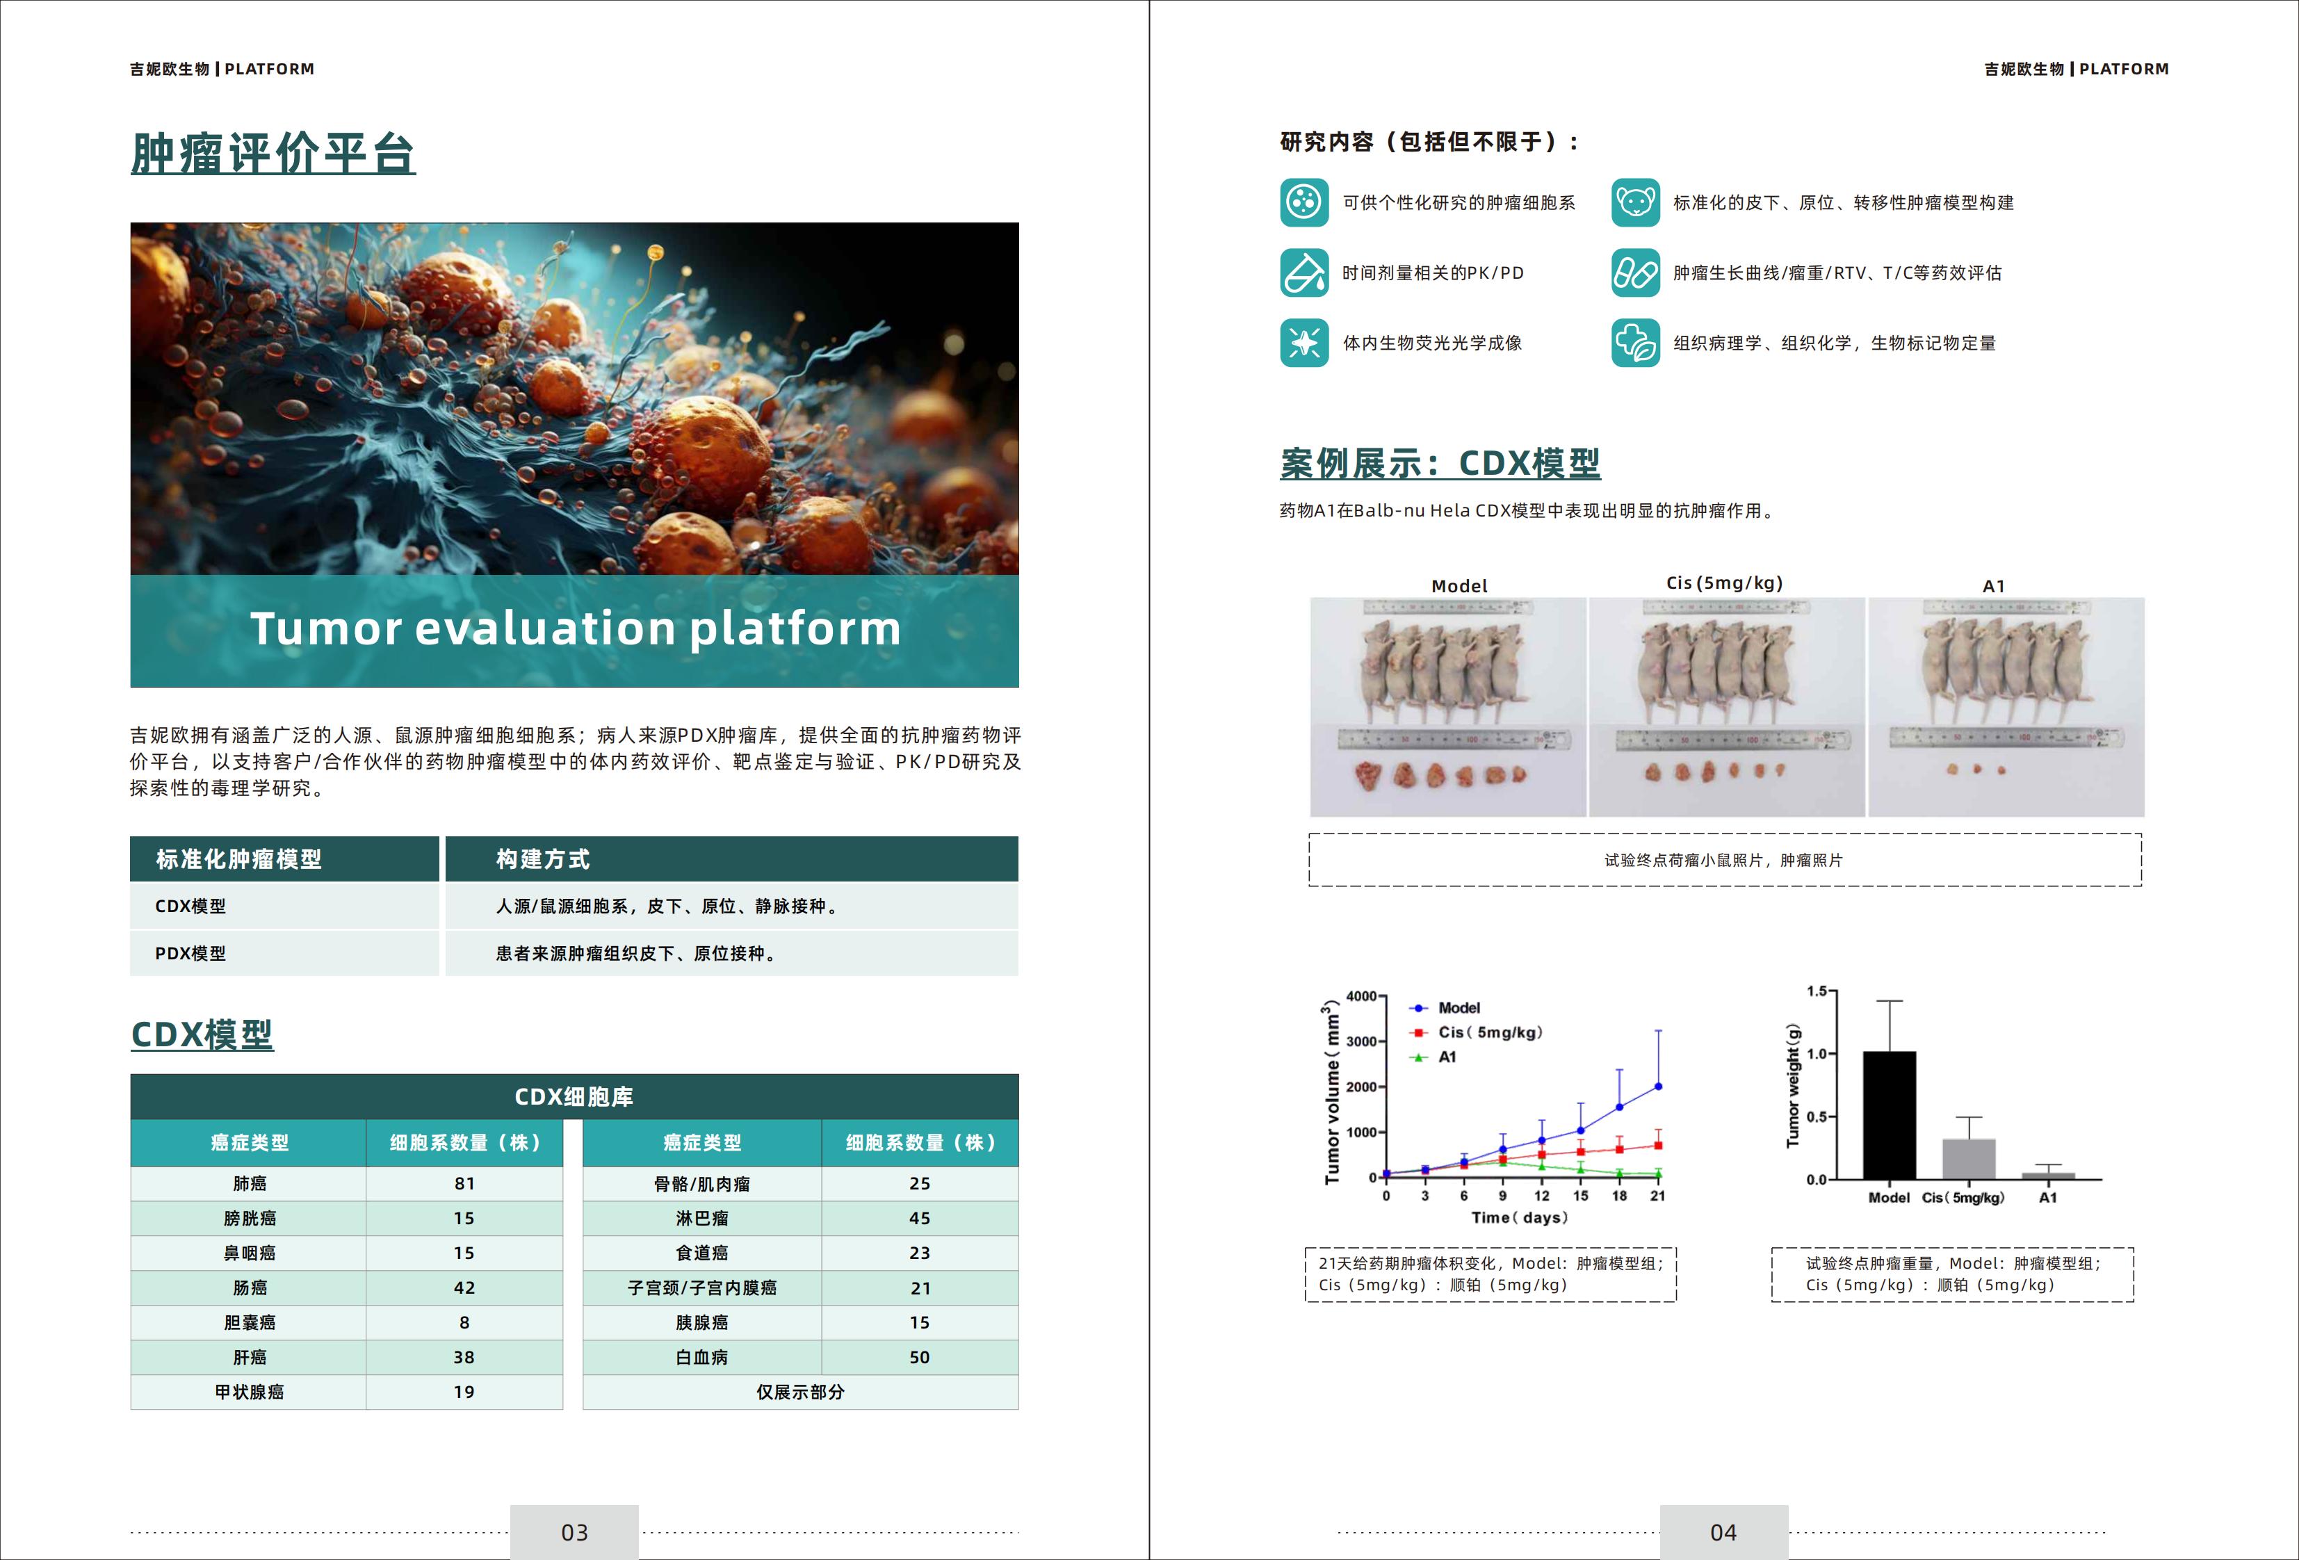2299x1560 pixels.
Task: Click the fluorescence imaging star icon
Action: (x=1303, y=343)
